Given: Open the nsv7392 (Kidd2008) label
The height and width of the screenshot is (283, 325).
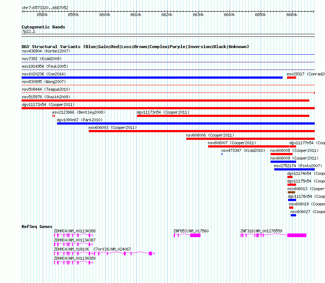Looking at the screenshot, I should [42, 59].
